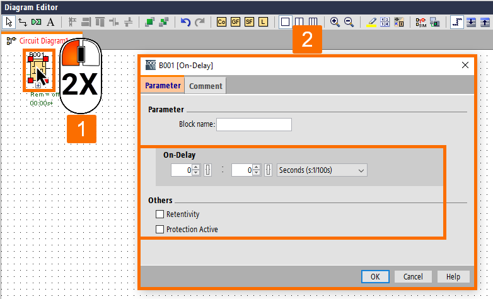The width and height of the screenshot is (493, 299).
Task: Click the convert/select block icon beside grid
Action: (398, 22)
